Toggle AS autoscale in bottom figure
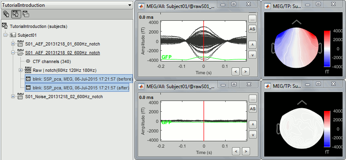This screenshot has height=160, width=346. pos(252,109)
